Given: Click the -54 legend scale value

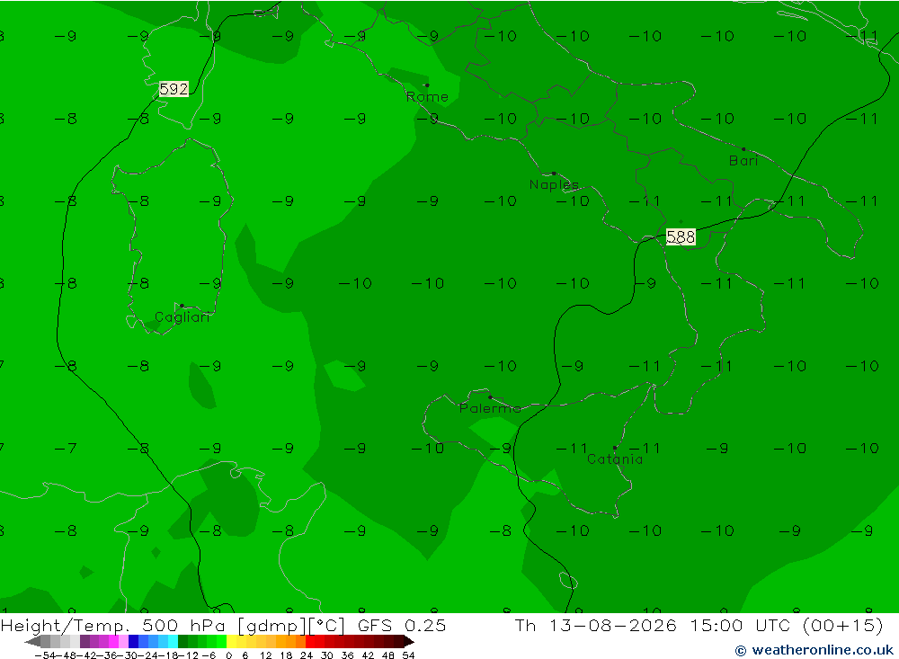Looking at the screenshot, I should [45, 655].
